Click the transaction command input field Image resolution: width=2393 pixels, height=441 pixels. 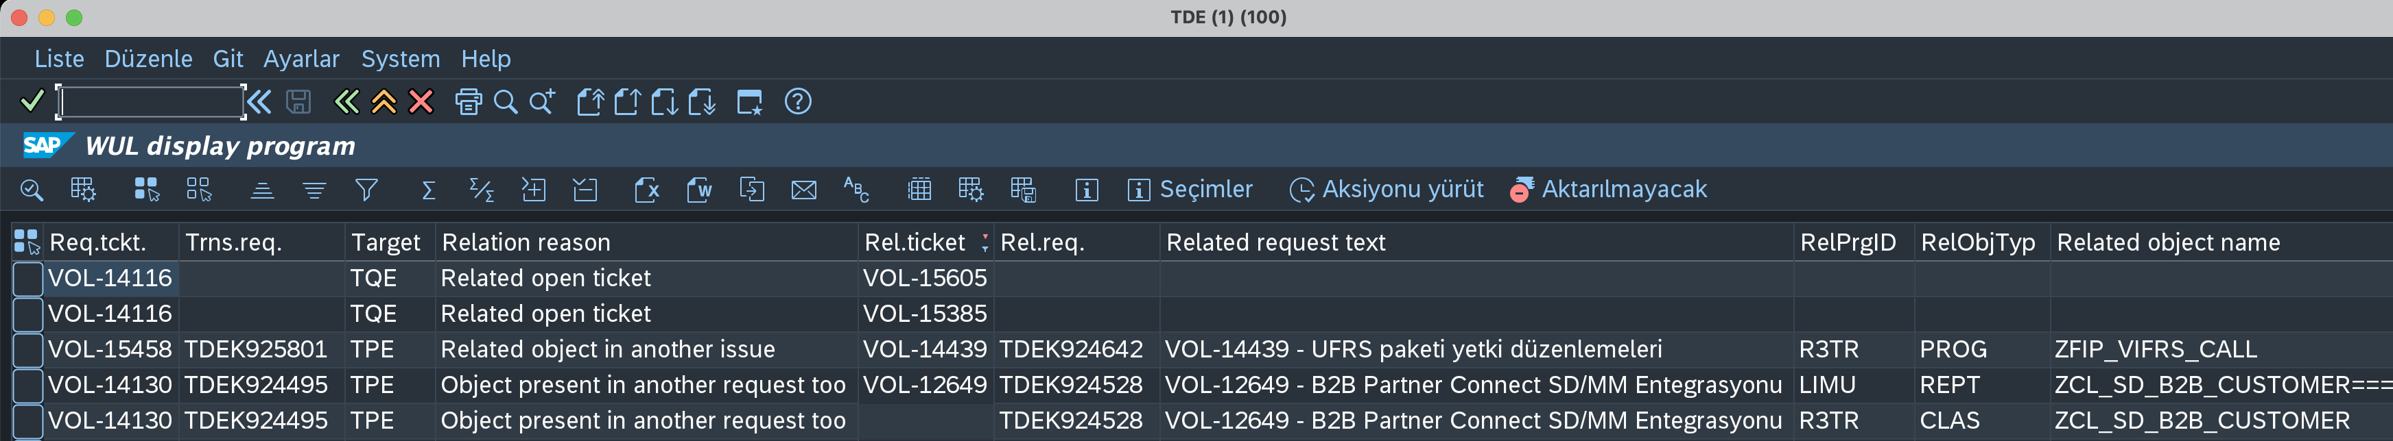(150, 102)
